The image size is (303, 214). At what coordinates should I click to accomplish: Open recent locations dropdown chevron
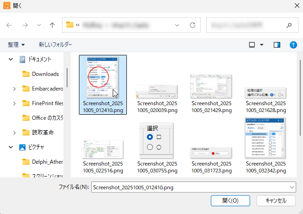click(x=39, y=25)
